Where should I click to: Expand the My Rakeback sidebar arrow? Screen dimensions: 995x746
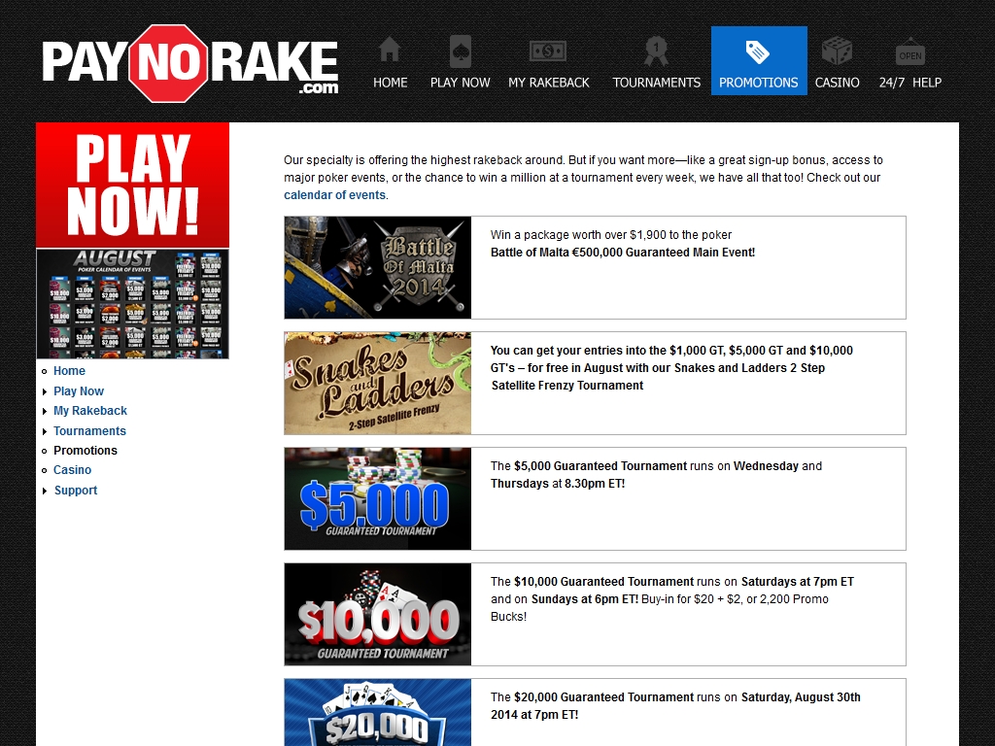(x=45, y=411)
